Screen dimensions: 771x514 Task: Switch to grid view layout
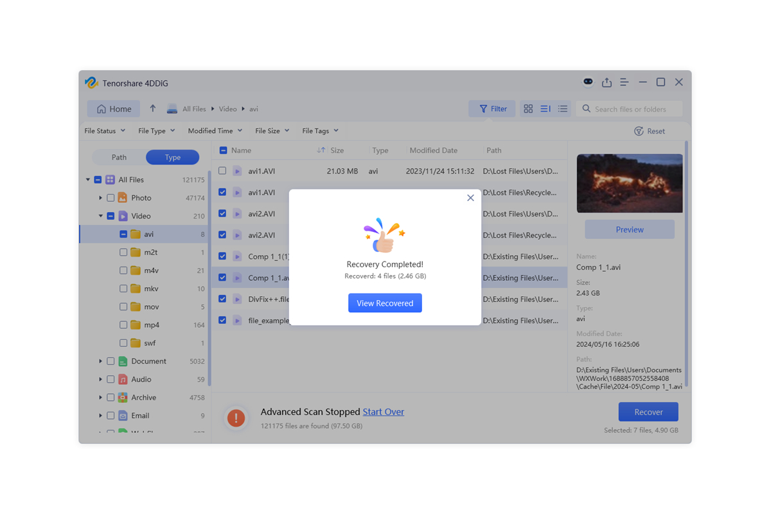pyautogui.click(x=528, y=109)
